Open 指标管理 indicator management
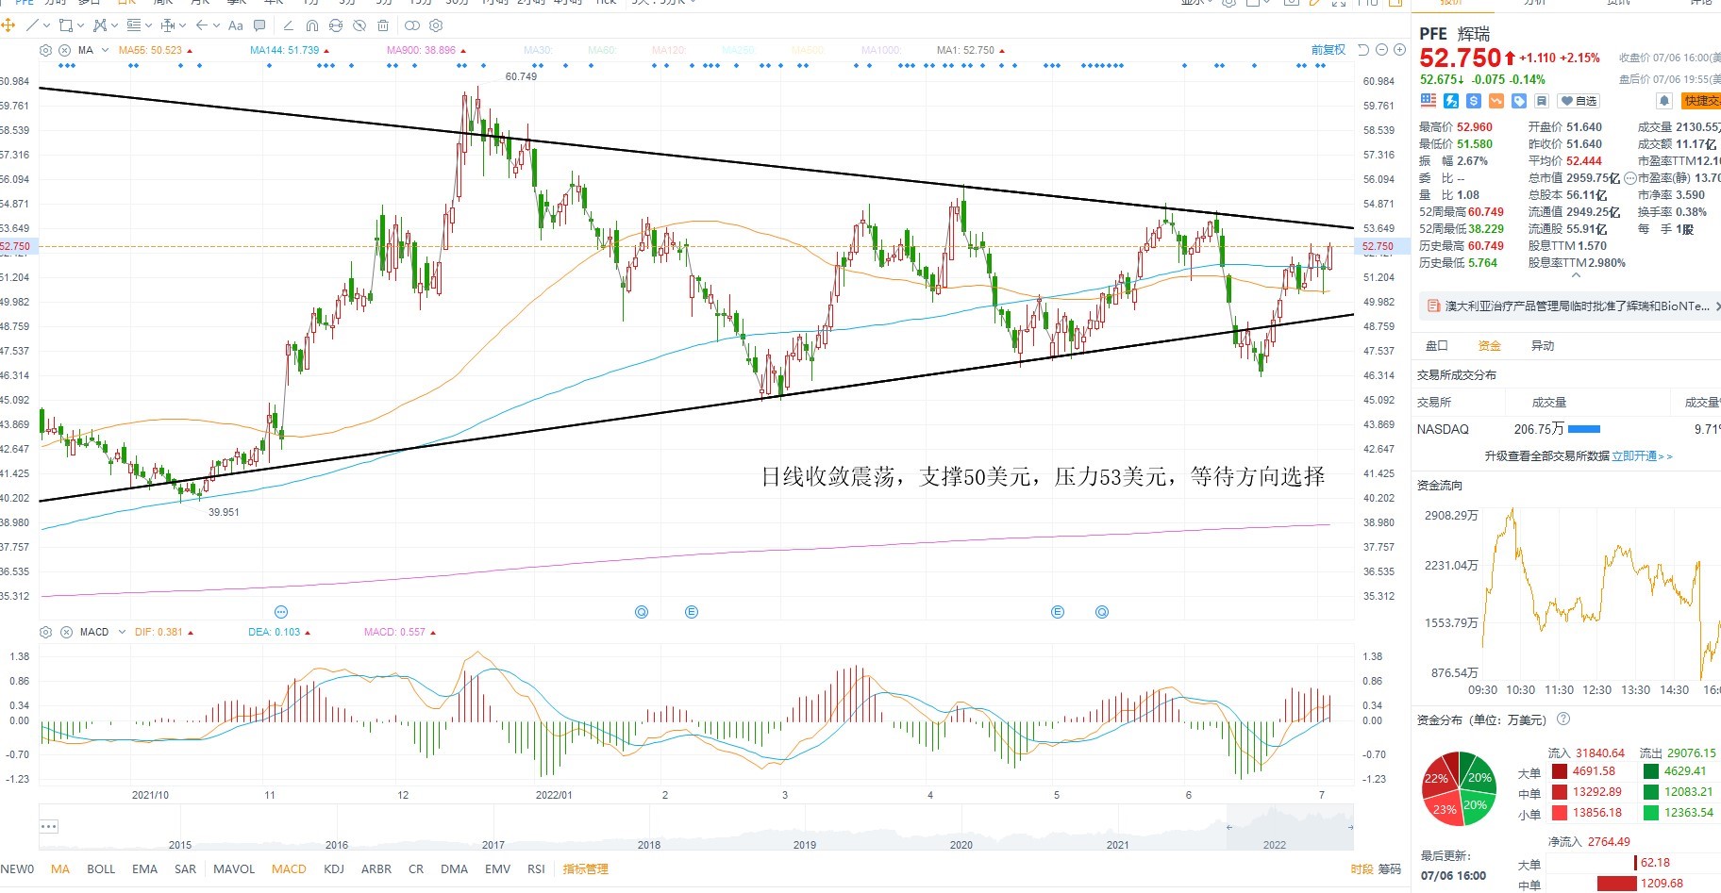The height and width of the screenshot is (893, 1721). [585, 868]
